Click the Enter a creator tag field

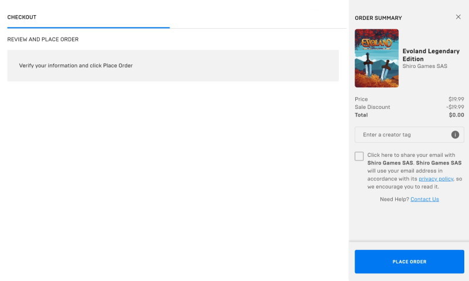[409, 135]
